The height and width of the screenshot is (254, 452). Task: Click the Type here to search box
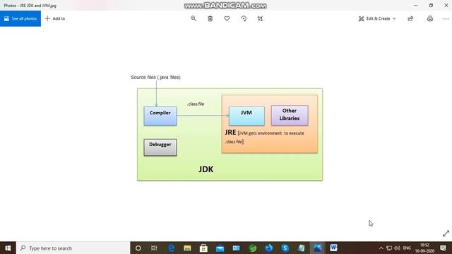point(73,248)
